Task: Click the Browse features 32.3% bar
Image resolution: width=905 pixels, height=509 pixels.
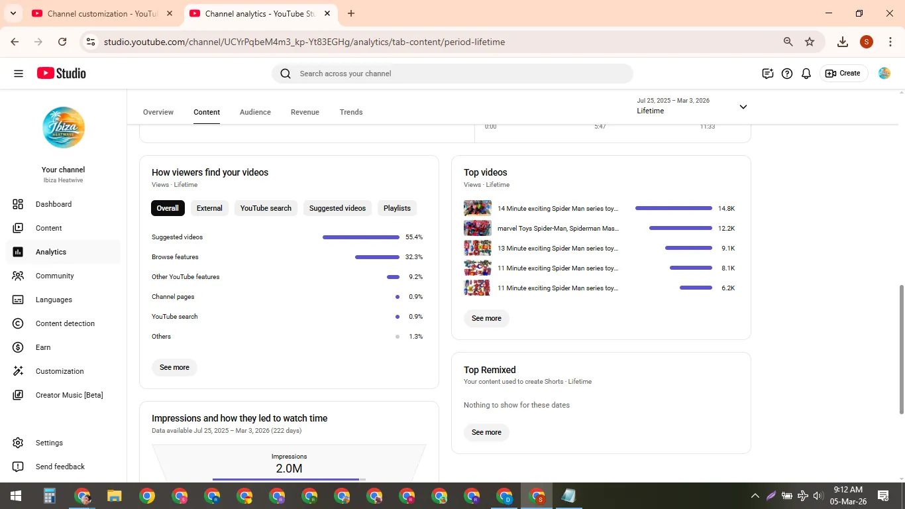Action: 377,256
